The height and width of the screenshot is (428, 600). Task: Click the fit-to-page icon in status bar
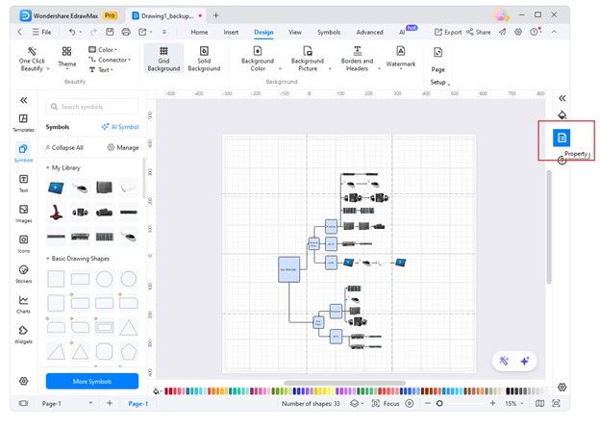click(556, 404)
